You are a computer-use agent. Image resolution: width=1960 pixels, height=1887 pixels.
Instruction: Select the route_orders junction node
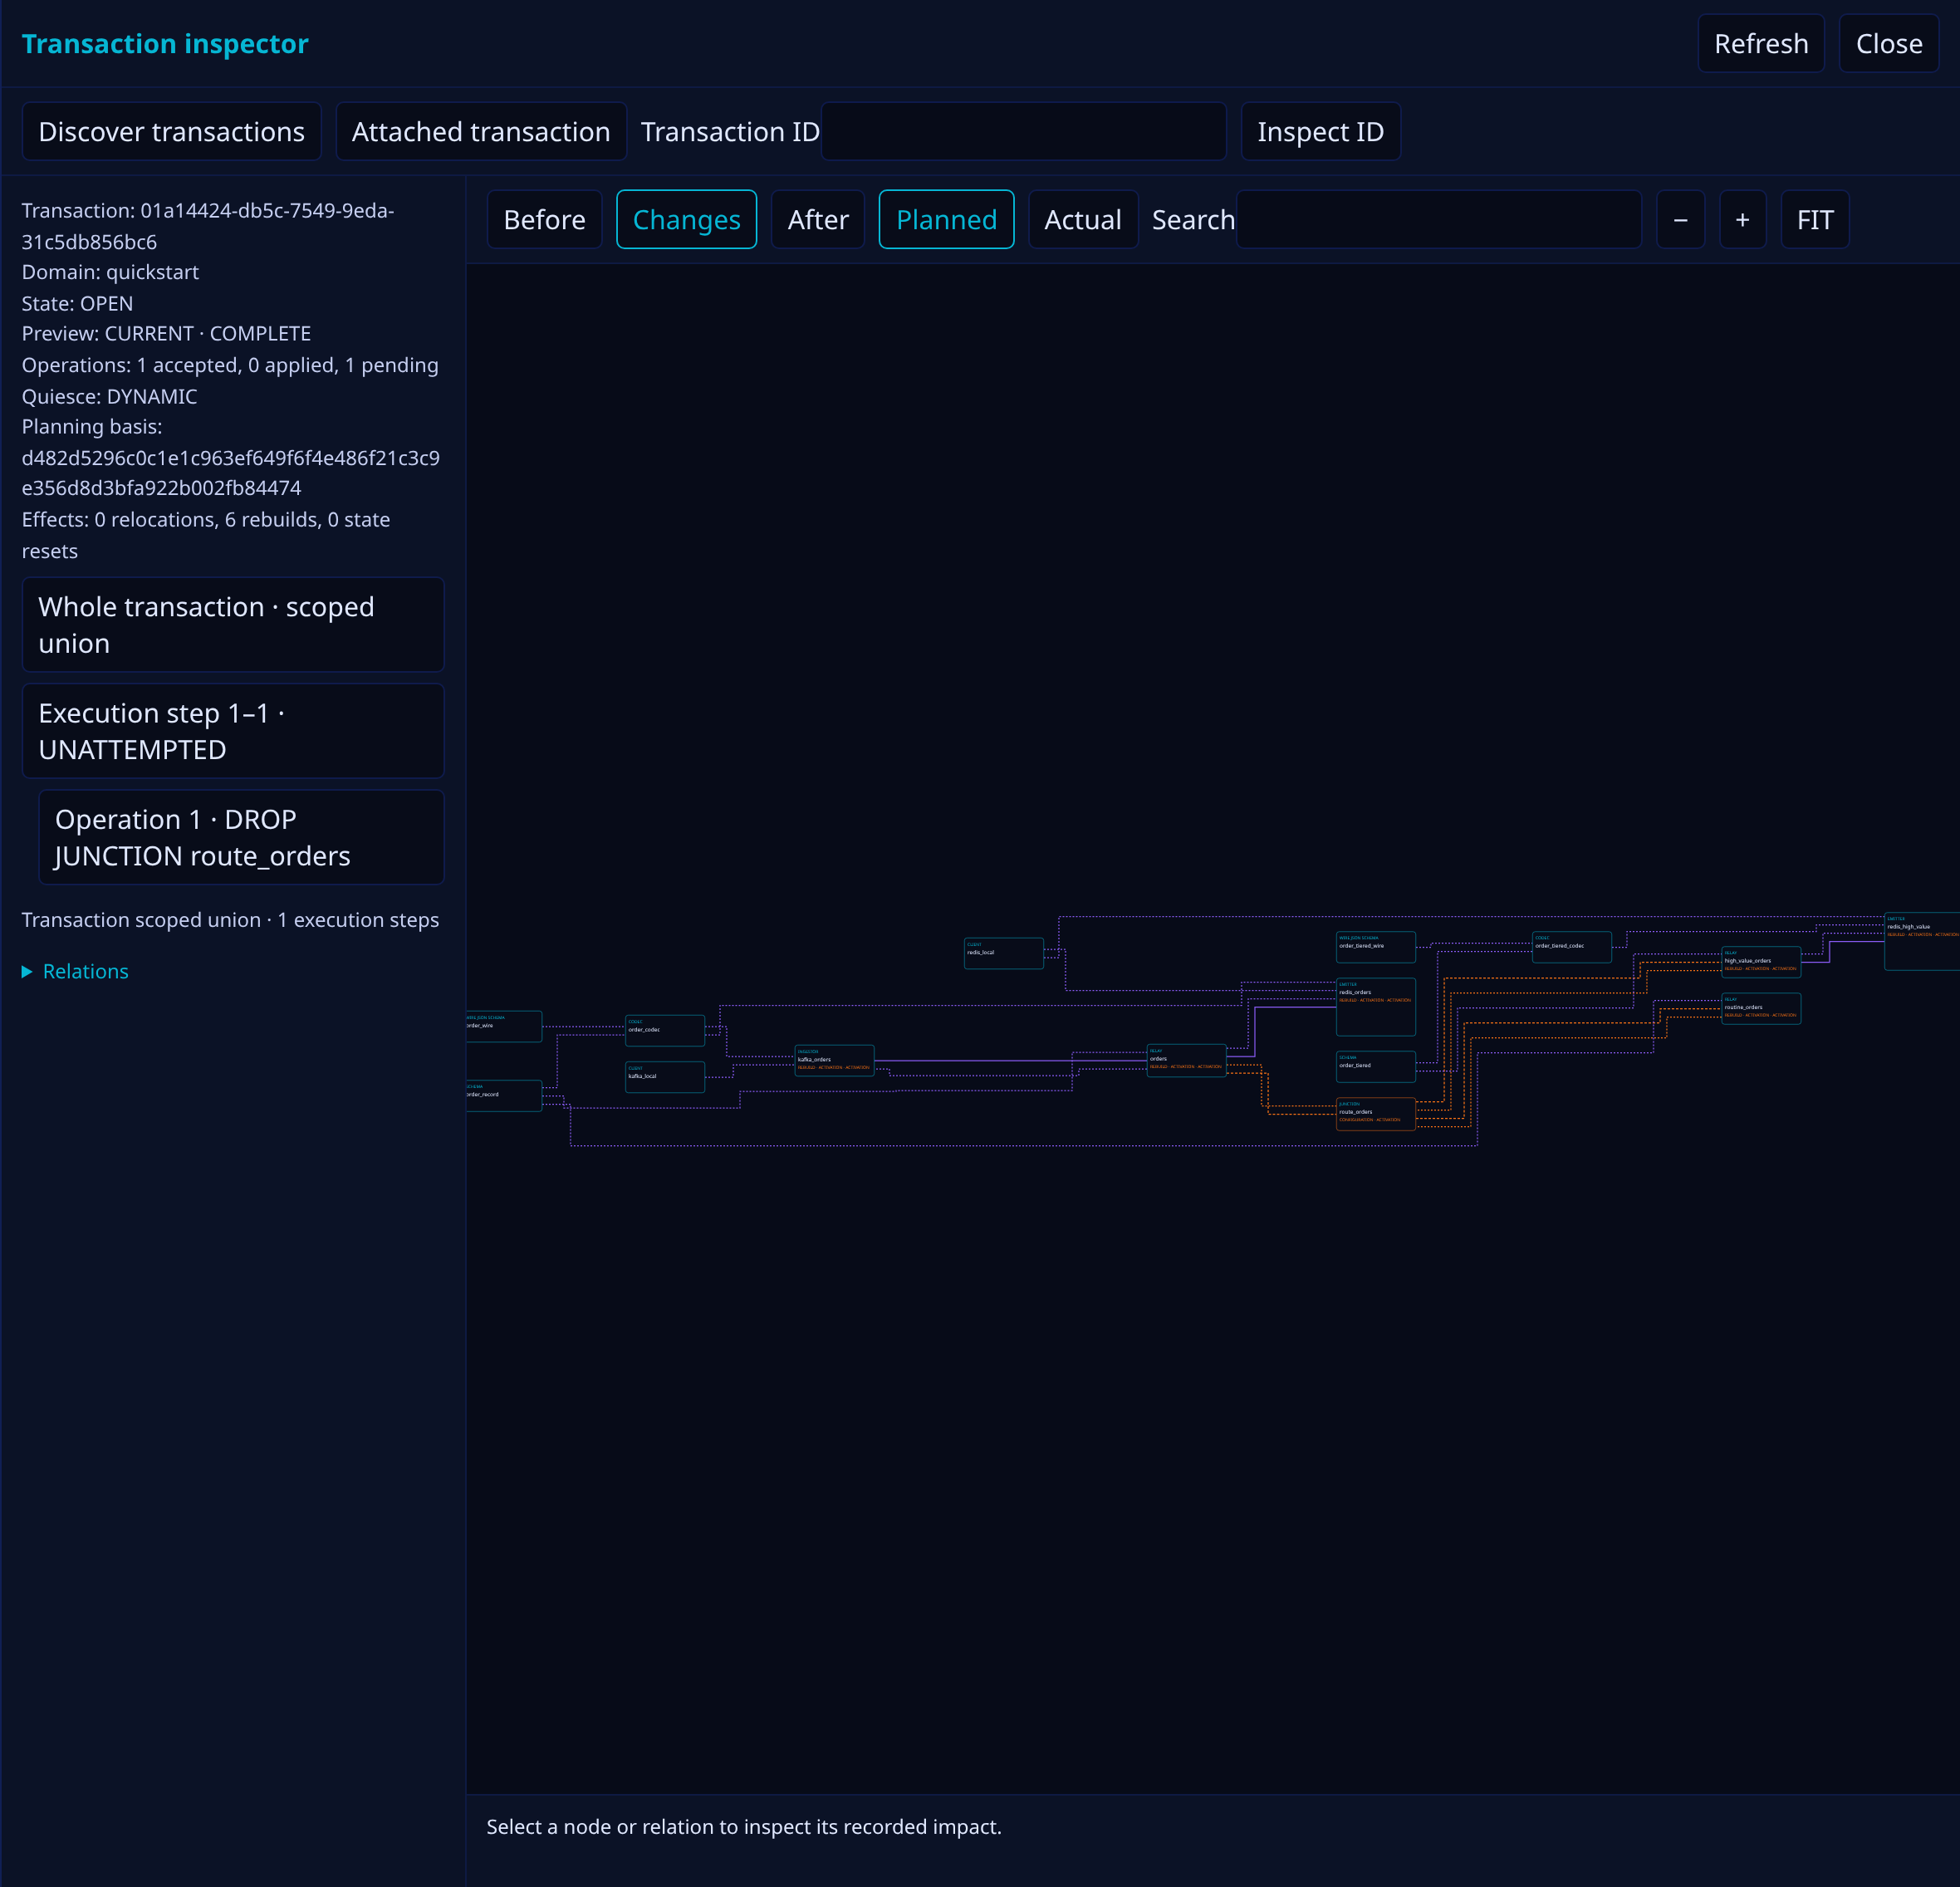coord(1375,1113)
